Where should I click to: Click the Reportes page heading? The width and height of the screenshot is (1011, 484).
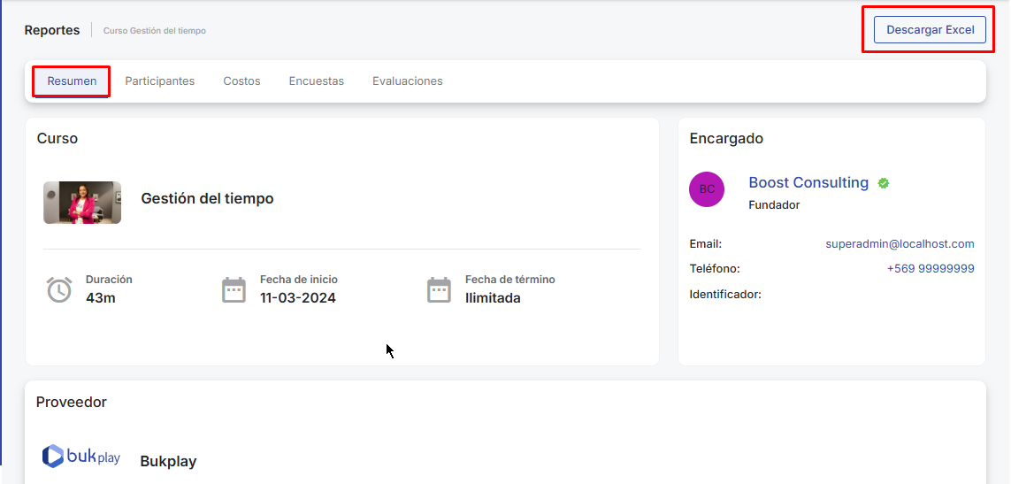(x=52, y=30)
